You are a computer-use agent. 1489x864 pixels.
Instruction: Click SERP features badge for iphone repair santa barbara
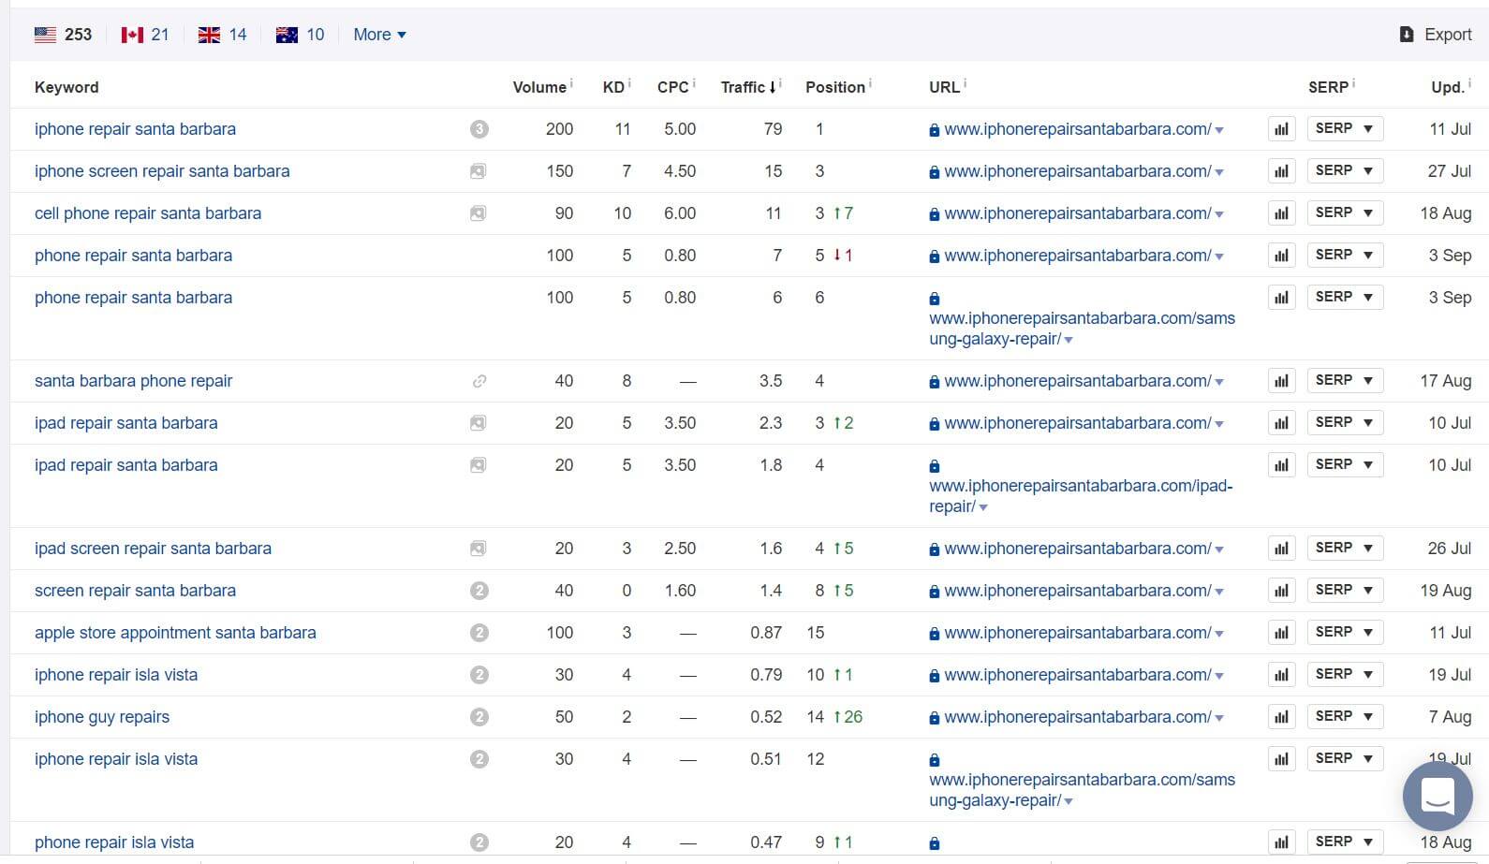pyautogui.click(x=479, y=129)
